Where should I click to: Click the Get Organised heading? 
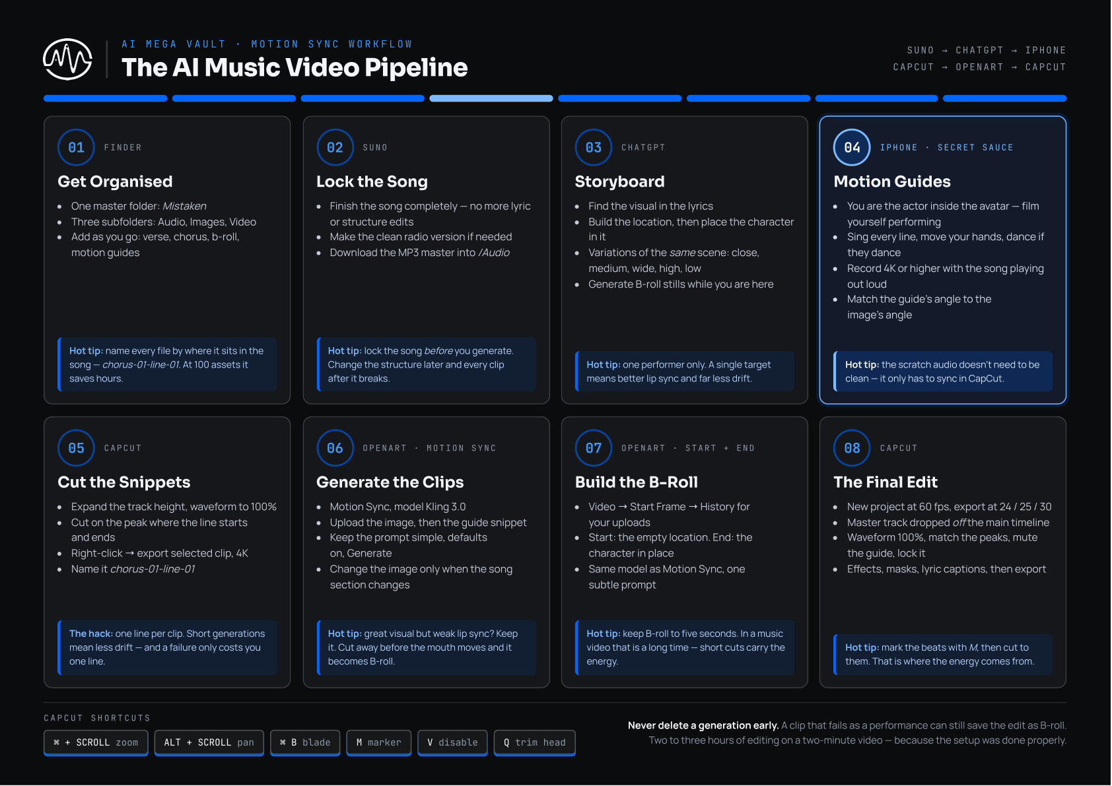115,181
